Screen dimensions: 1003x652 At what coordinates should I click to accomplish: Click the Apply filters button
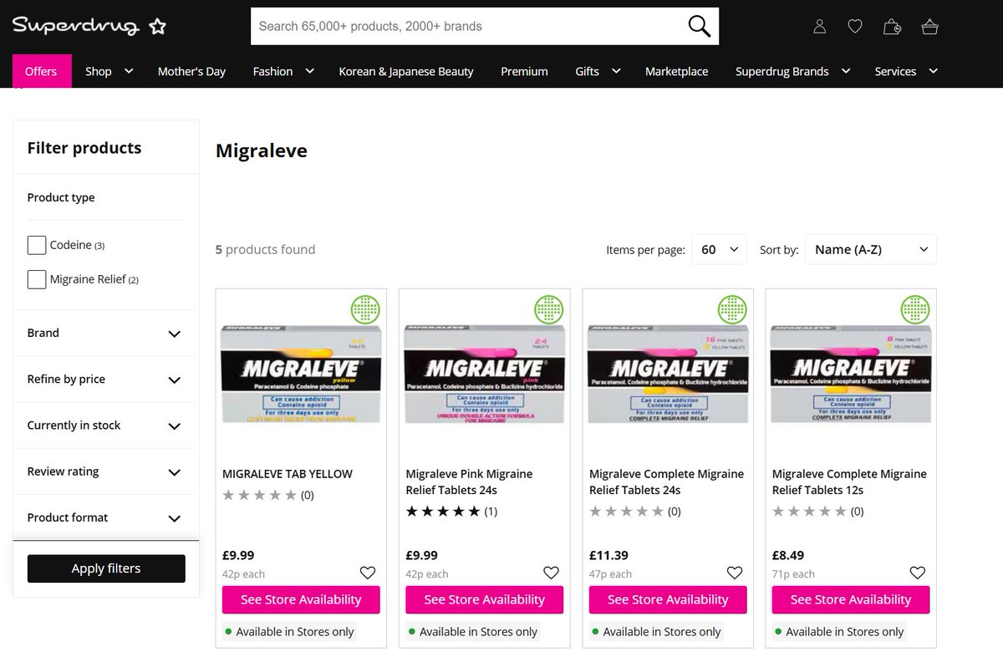click(x=106, y=568)
